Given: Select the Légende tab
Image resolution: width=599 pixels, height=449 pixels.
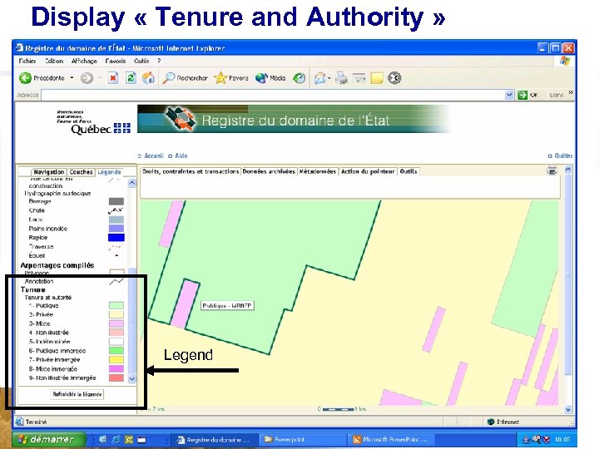Looking at the screenshot, I should [109, 172].
